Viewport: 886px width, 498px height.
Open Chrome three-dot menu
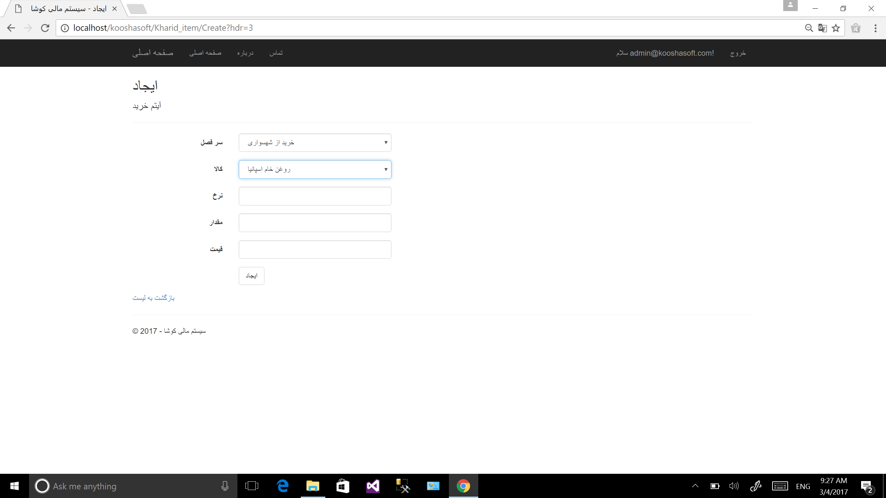[x=875, y=28]
